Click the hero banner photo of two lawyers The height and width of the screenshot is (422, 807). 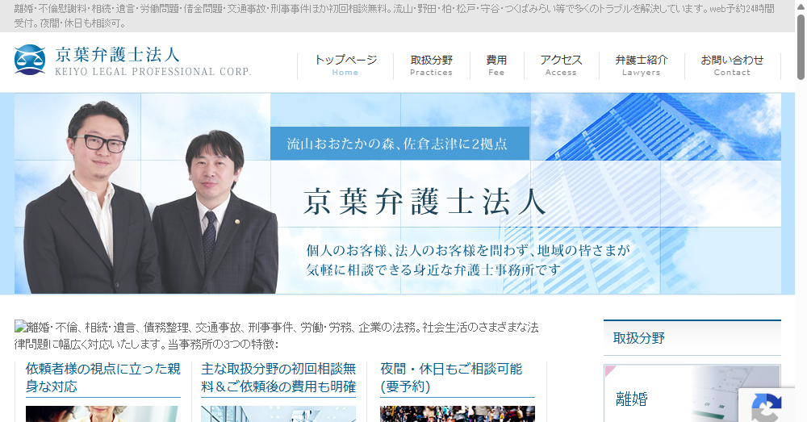[153, 202]
